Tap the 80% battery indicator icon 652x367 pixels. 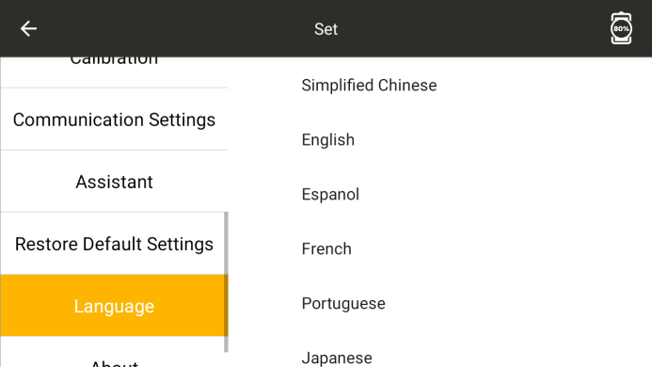point(621,28)
